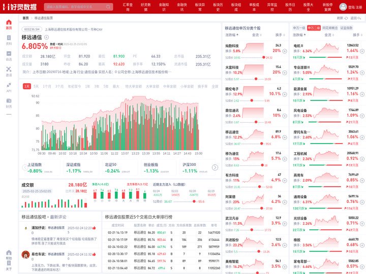Open 光伏设备 sector row
Viewport: 366px width, 274px height.
click(x=328, y=224)
